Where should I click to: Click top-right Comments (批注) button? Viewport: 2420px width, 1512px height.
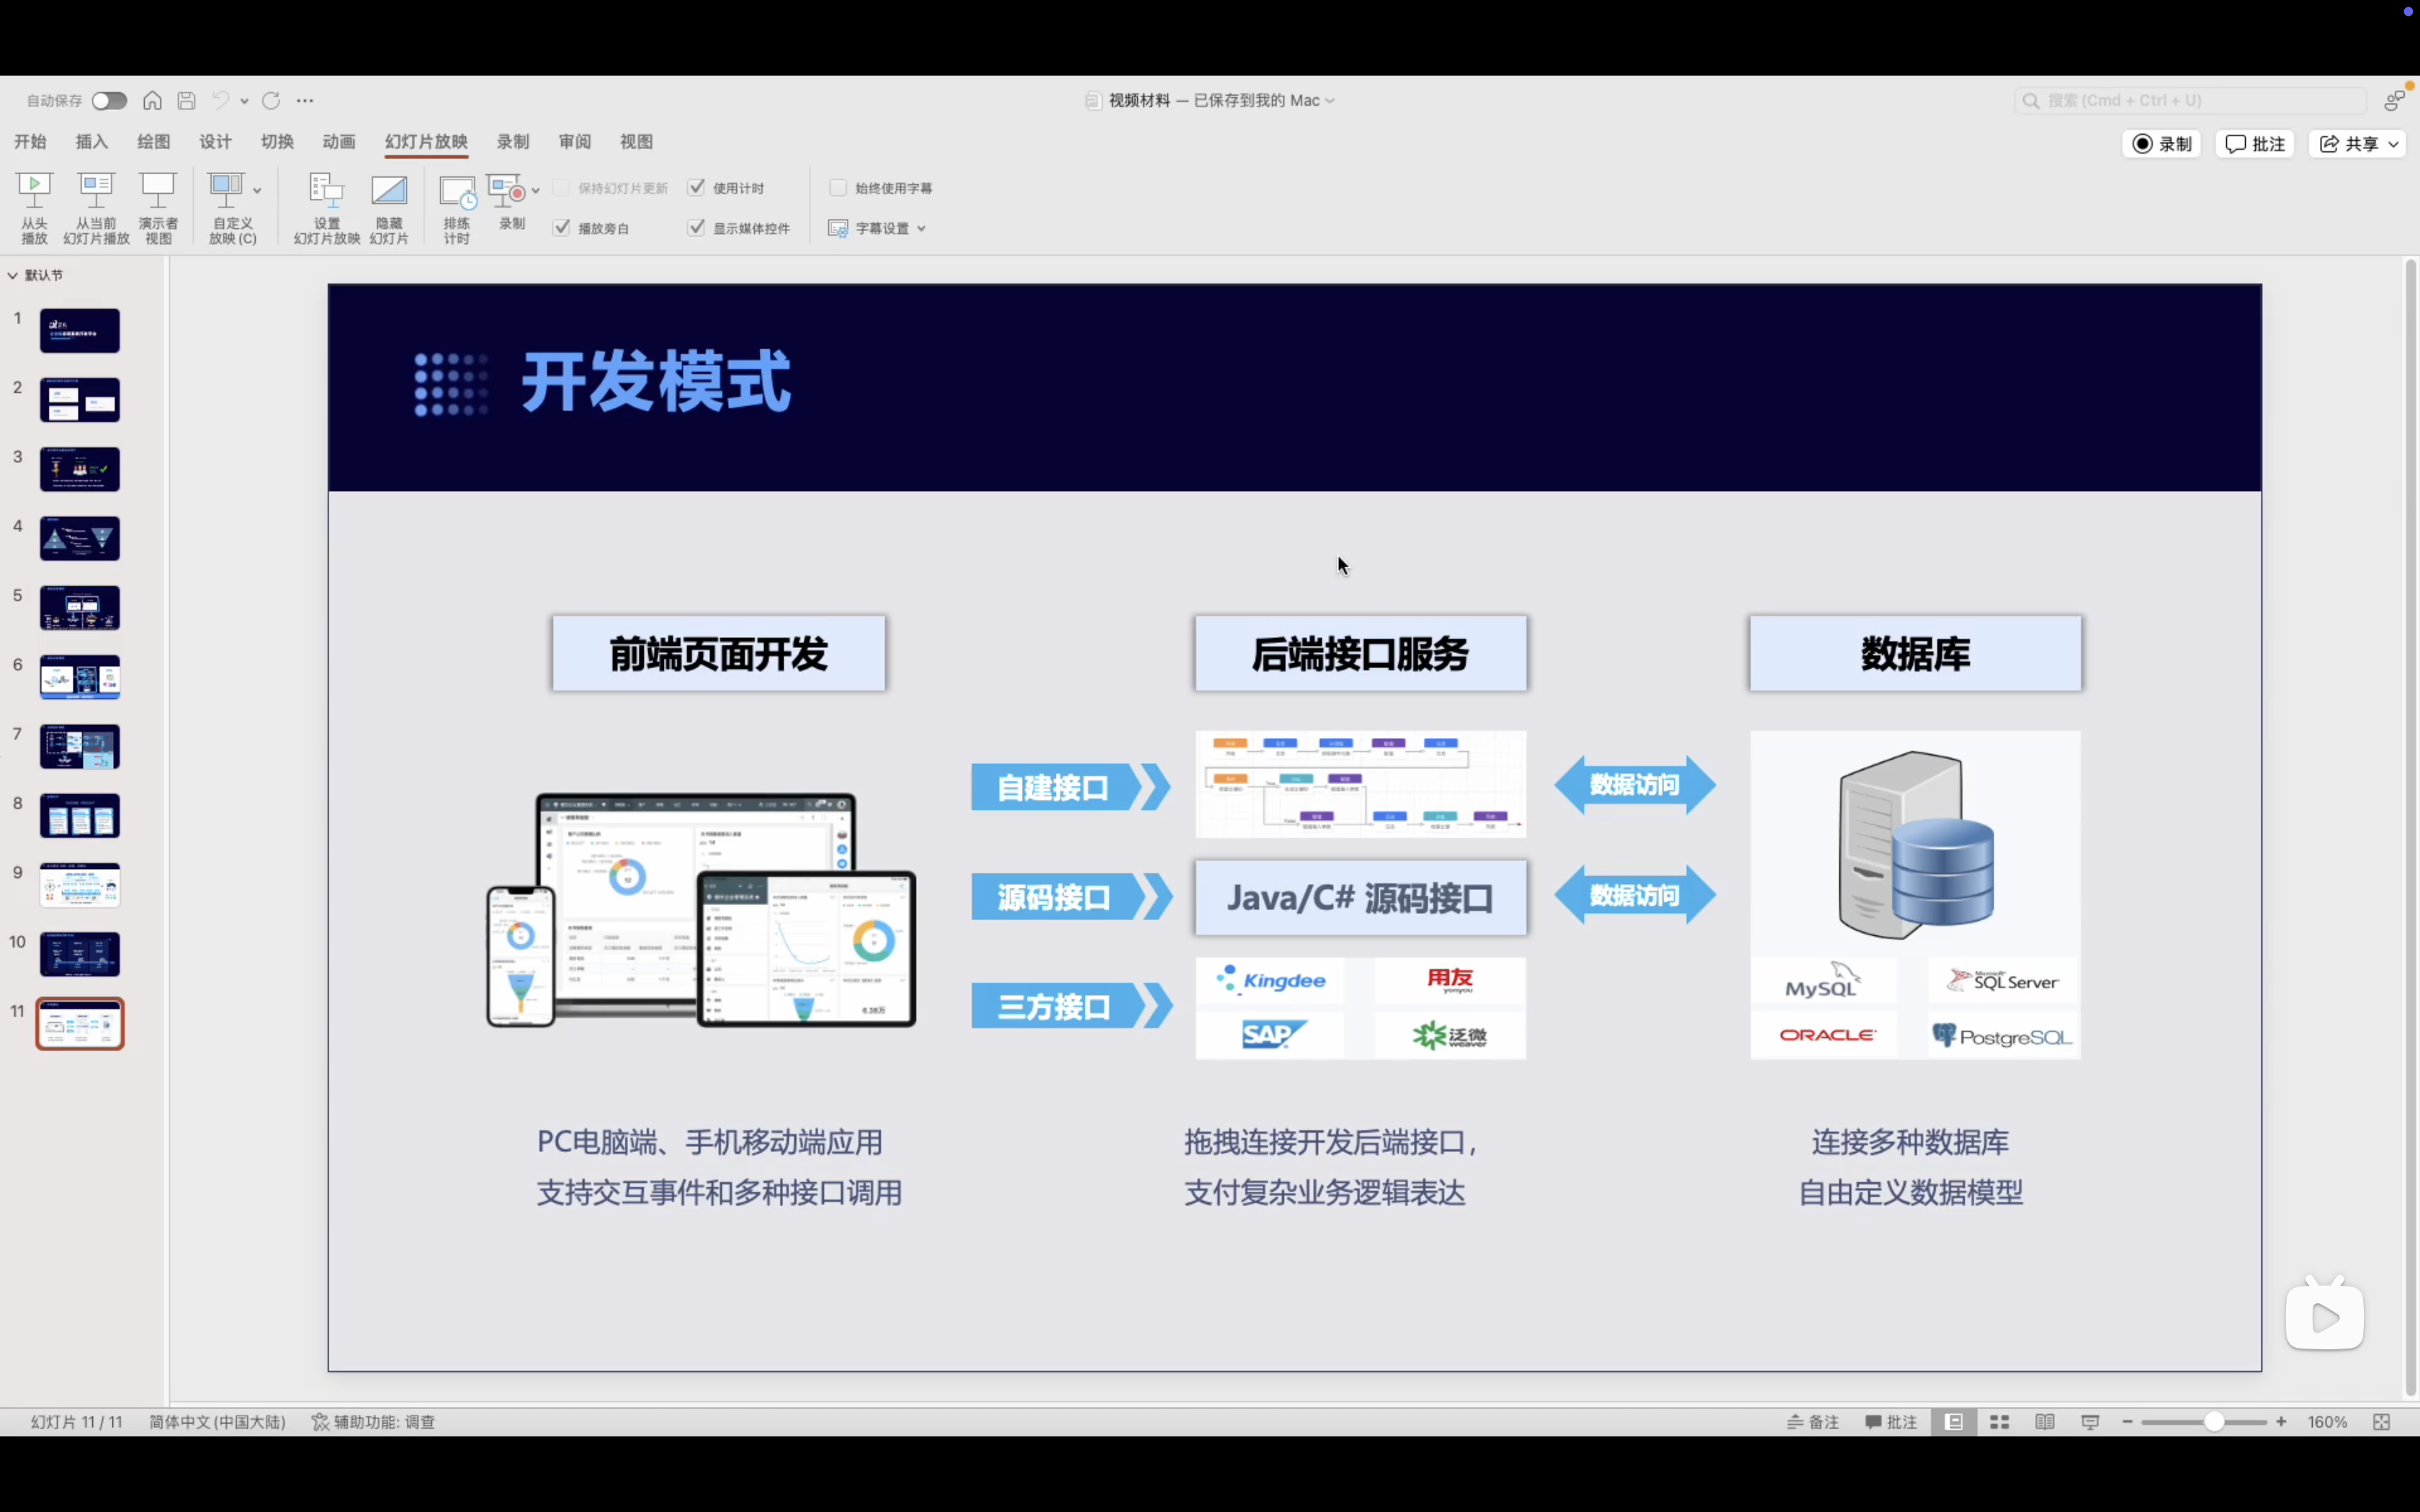coord(2255,144)
